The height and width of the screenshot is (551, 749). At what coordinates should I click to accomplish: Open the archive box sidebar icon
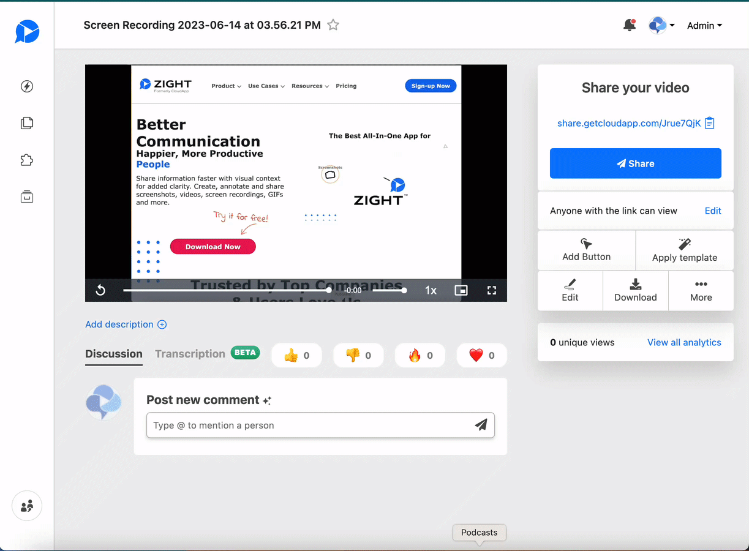click(x=27, y=197)
